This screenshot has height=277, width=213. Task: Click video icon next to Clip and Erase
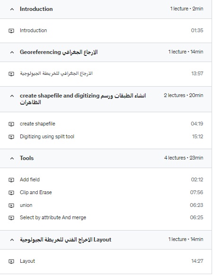click(11, 193)
